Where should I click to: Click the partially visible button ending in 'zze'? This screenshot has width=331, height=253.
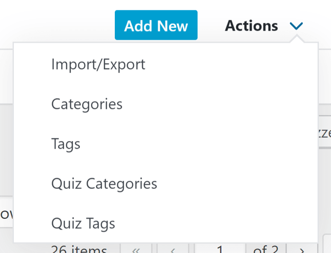coord(325,132)
